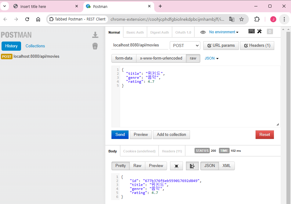Open history entry POST localhost:8080/api/movies

(30, 56)
